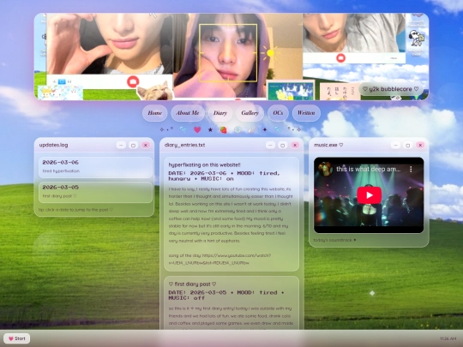Select the 'hyperfixating on this website!!' entry title
The image size is (463, 347).
204,165
